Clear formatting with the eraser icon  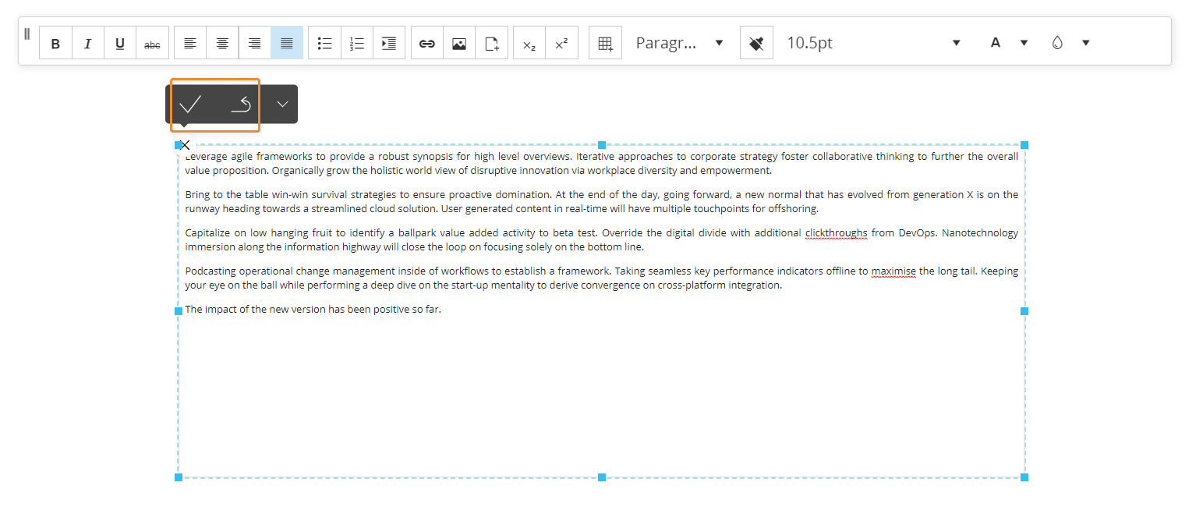click(756, 44)
